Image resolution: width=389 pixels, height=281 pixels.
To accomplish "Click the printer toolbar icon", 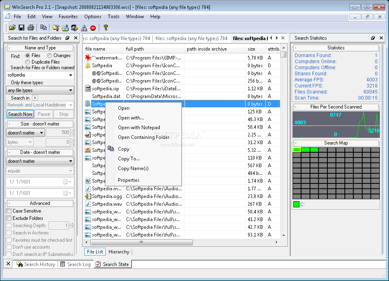I will [x=31, y=28].
